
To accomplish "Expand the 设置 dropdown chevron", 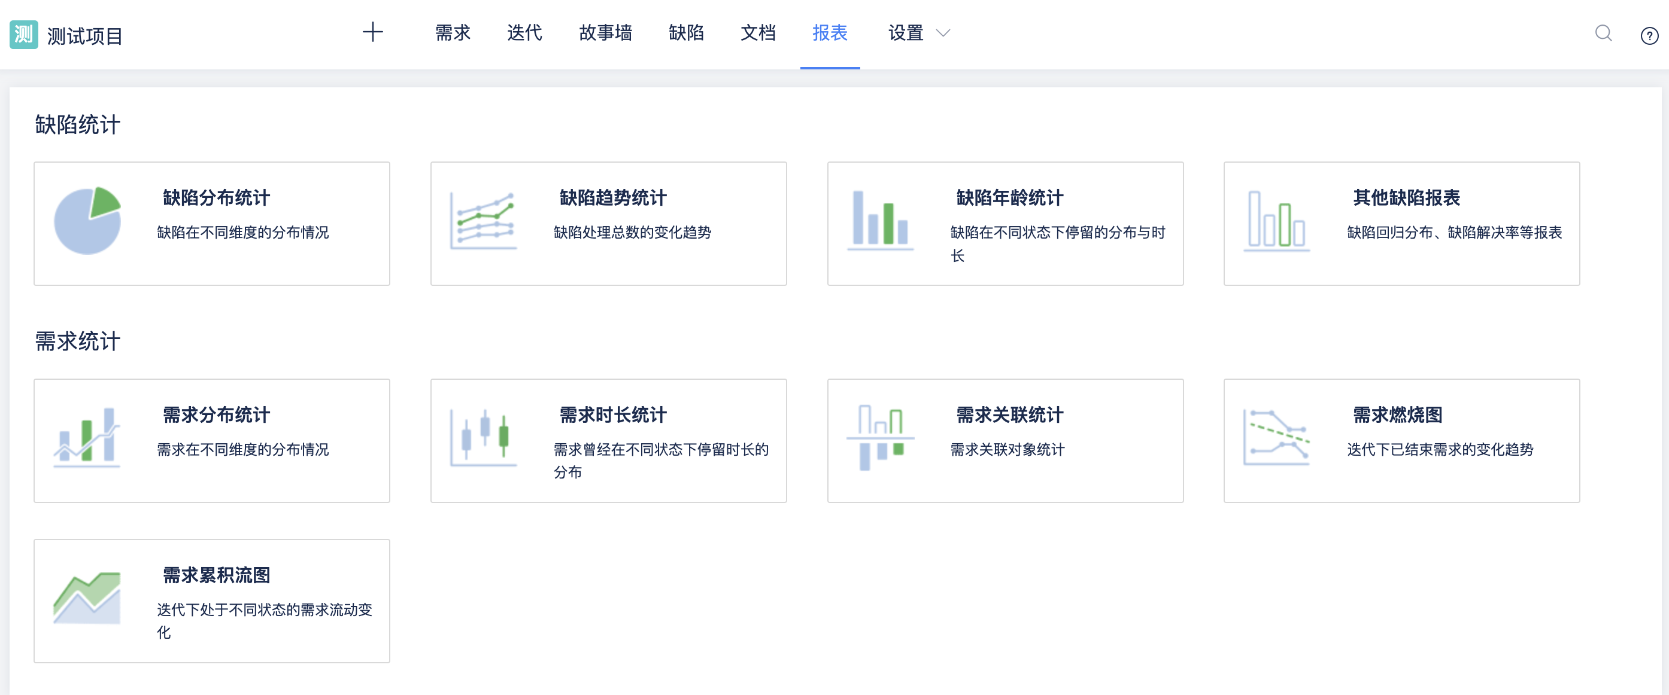I will (943, 33).
